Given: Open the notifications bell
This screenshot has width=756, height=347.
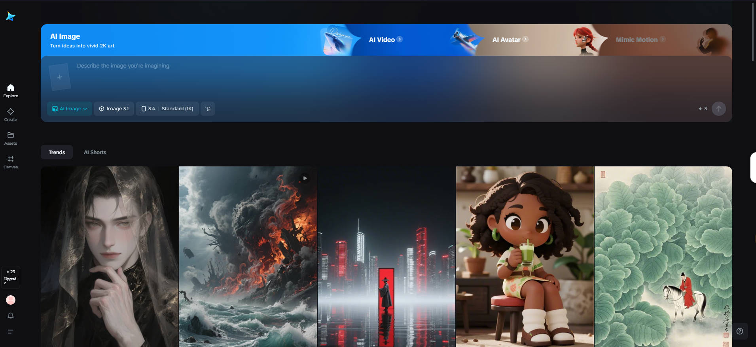Looking at the screenshot, I should 11,316.
